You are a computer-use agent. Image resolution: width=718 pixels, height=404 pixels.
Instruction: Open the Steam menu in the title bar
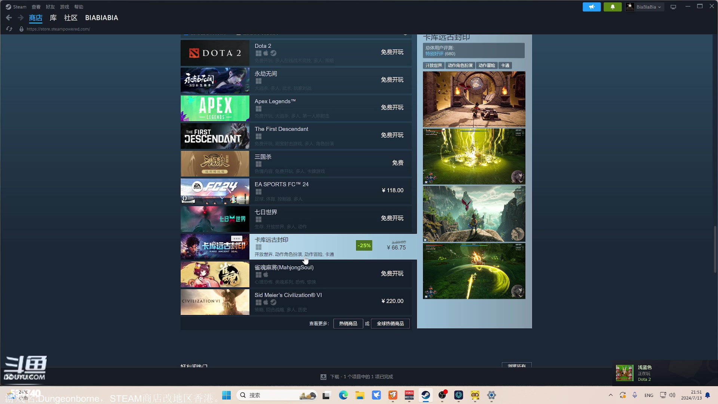16,7
